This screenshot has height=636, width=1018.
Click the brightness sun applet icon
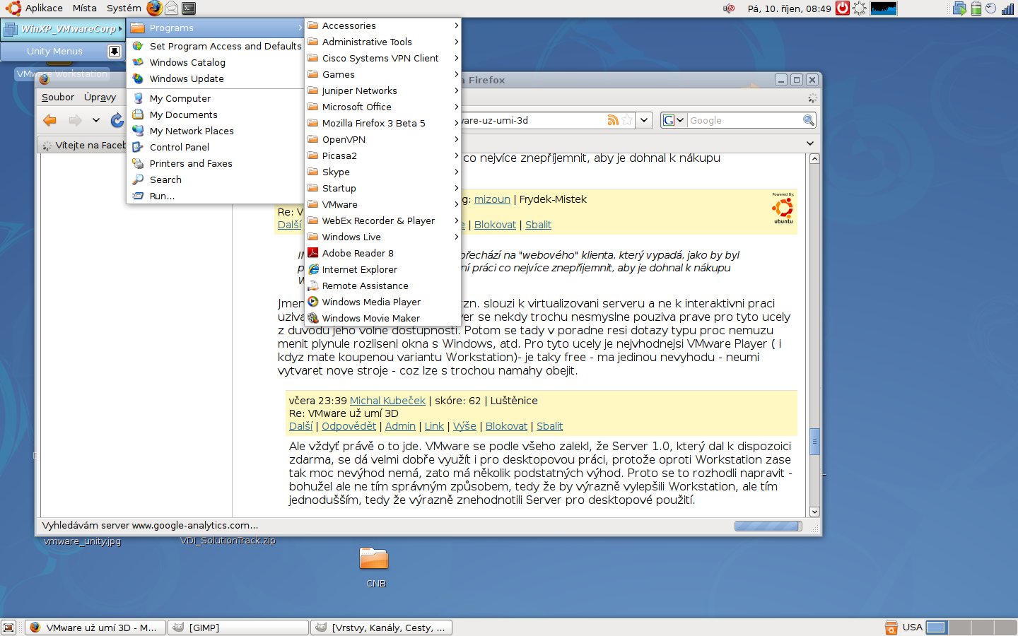[x=860, y=8]
